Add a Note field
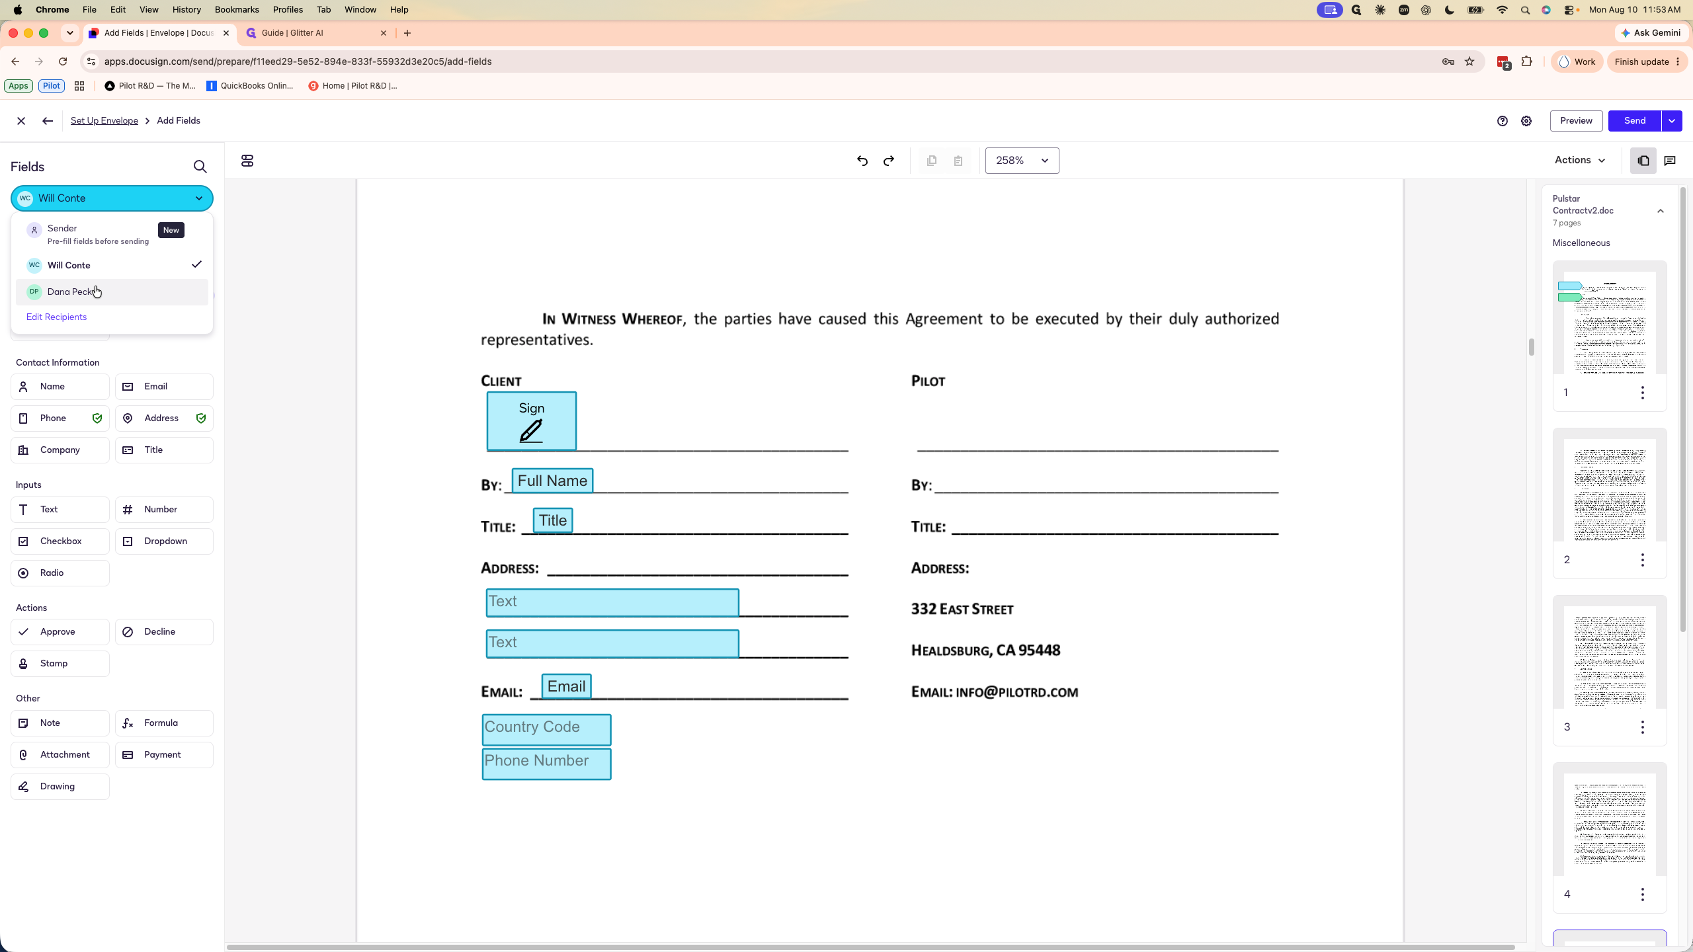Screen dimensions: 1693x952 point(60,723)
